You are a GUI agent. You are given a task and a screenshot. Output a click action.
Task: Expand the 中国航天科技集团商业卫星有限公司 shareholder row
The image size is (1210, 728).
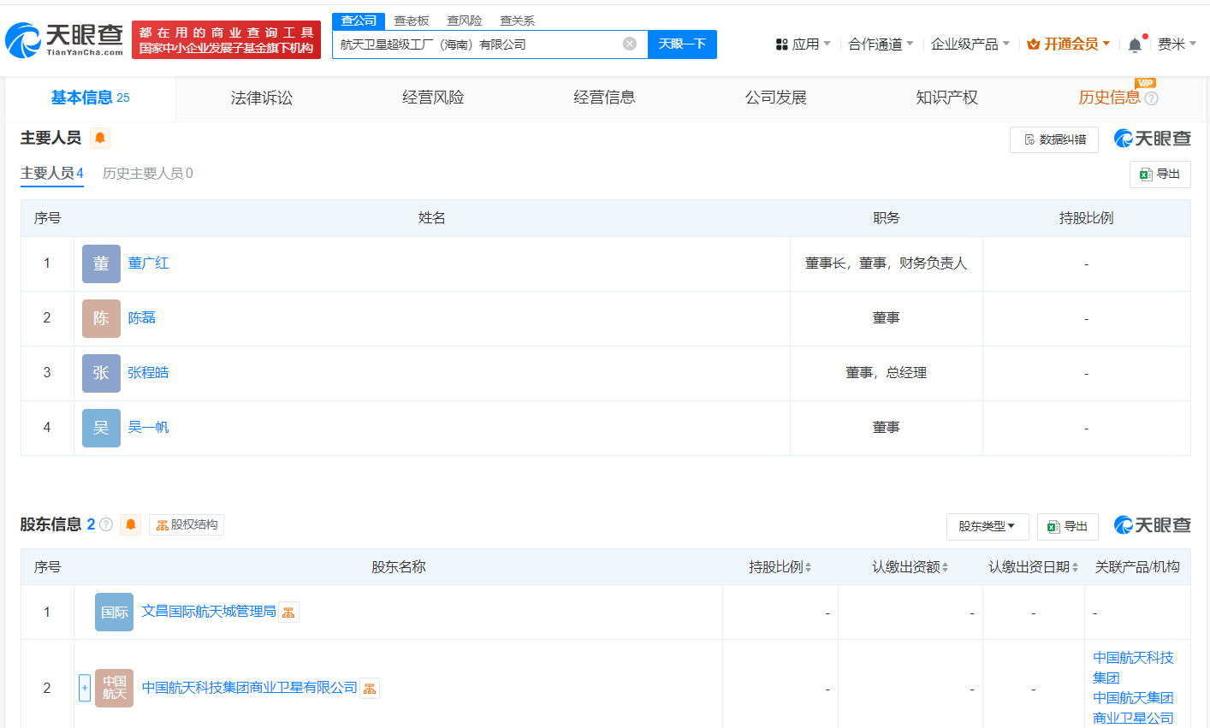85,688
